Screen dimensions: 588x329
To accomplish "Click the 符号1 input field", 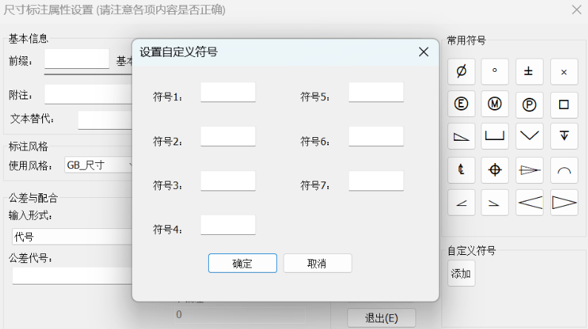I will click(x=228, y=93).
